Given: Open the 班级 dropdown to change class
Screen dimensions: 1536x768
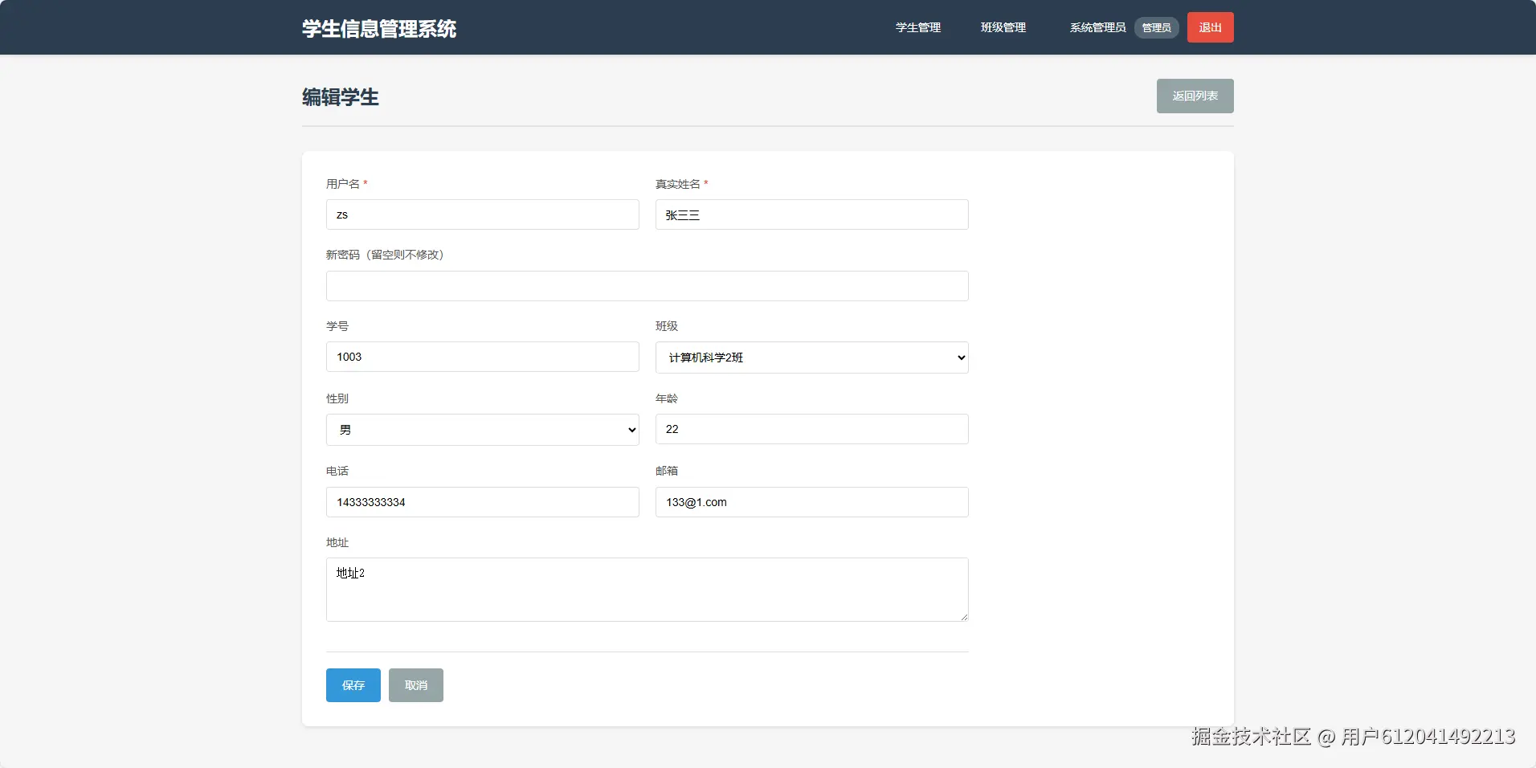Looking at the screenshot, I should click(x=811, y=357).
